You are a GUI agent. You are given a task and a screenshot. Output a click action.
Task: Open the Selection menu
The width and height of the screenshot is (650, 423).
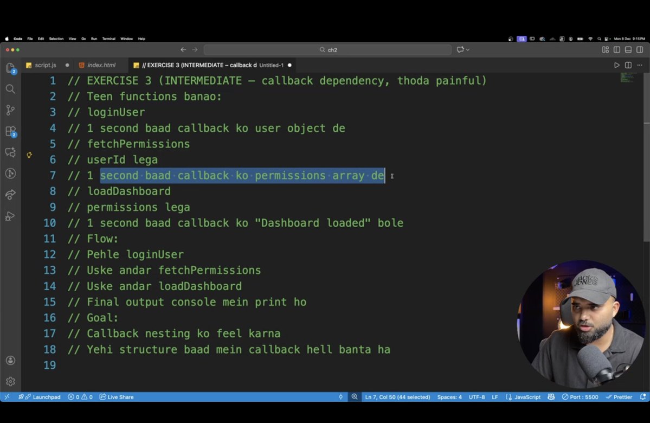(56, 39)
